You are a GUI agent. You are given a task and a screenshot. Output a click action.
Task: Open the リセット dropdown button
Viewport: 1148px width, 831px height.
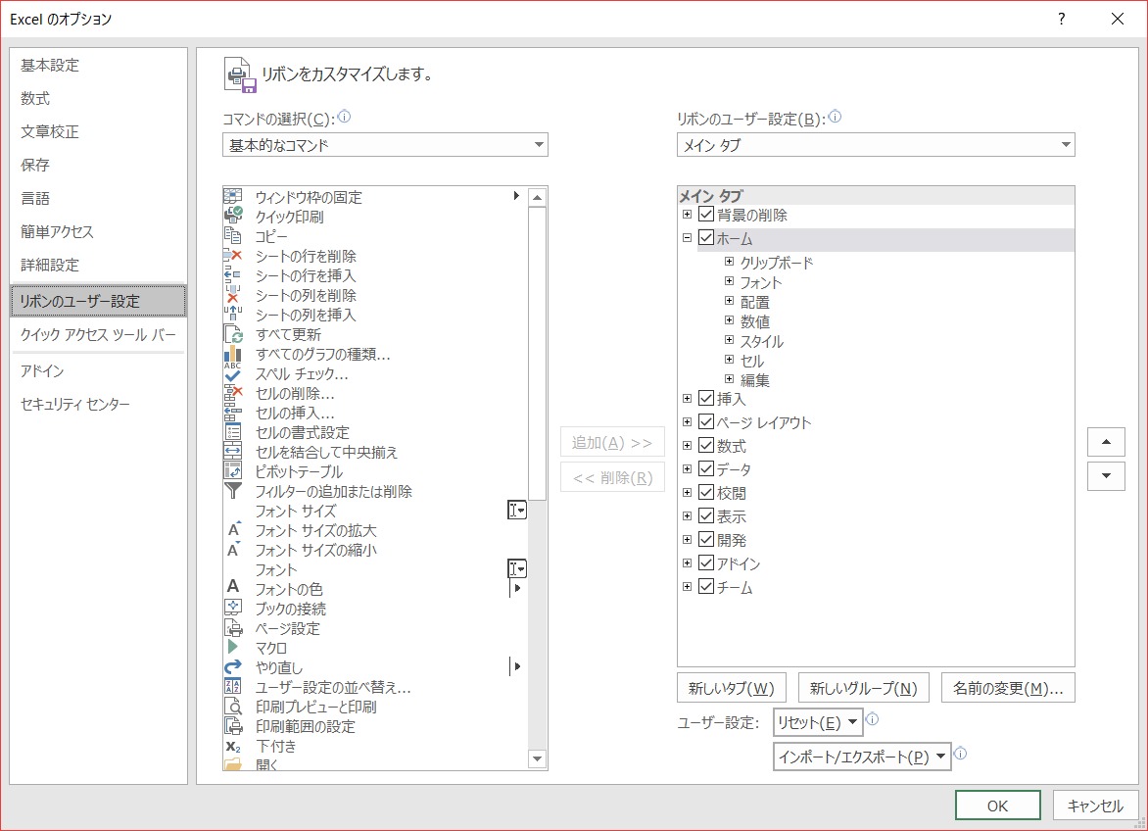click(818, 722)
